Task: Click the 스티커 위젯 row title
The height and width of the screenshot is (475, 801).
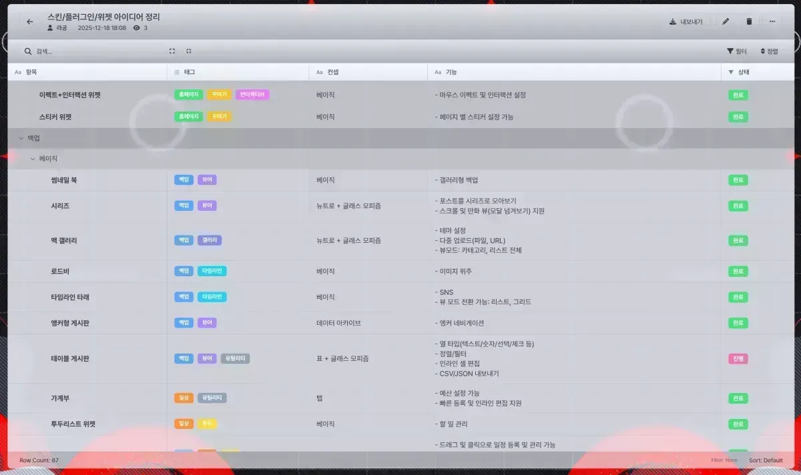Action: [x=55, y=117]
